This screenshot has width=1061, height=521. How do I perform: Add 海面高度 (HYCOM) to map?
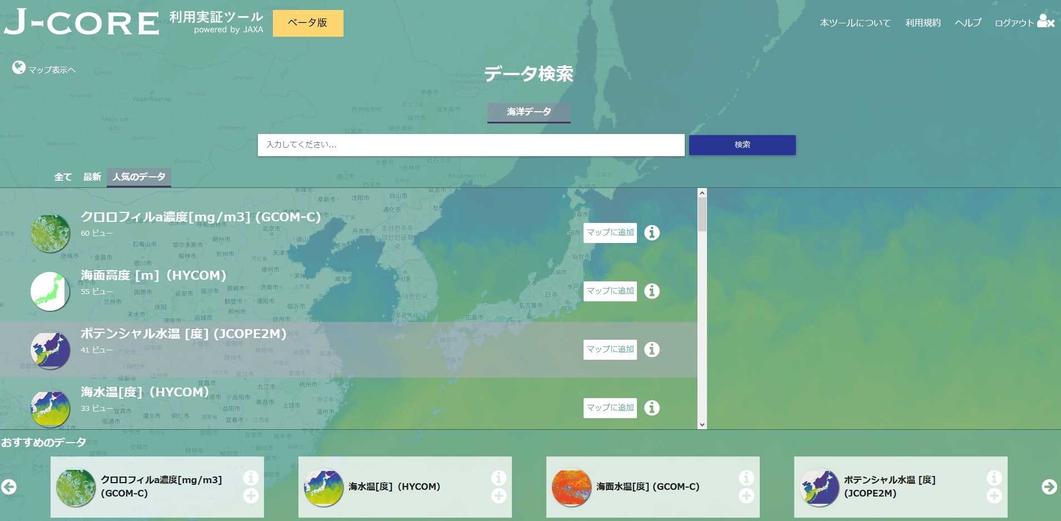tap(610, 291)
